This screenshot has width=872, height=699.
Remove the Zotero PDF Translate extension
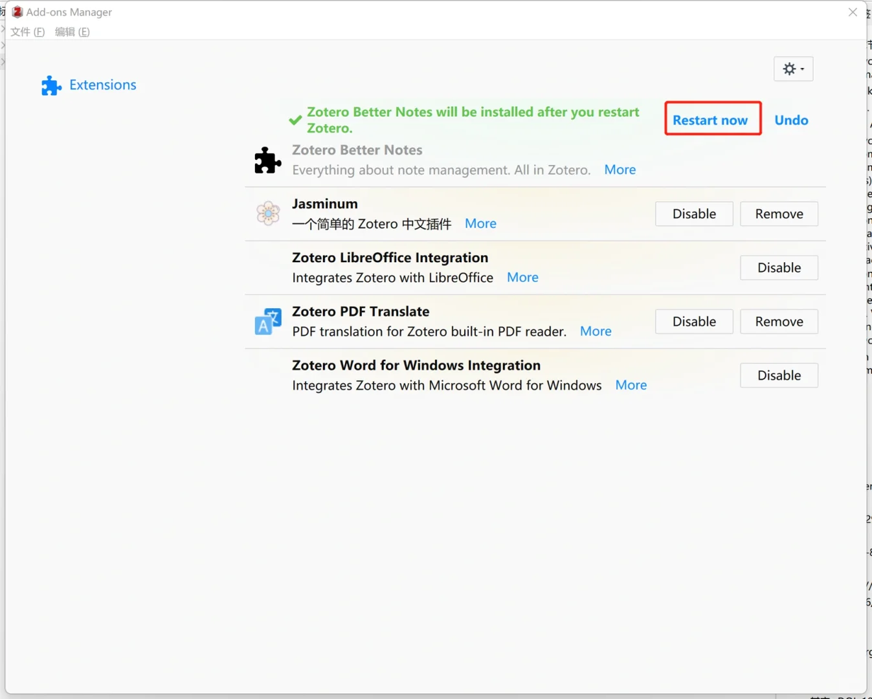click(x=779, y=322)
